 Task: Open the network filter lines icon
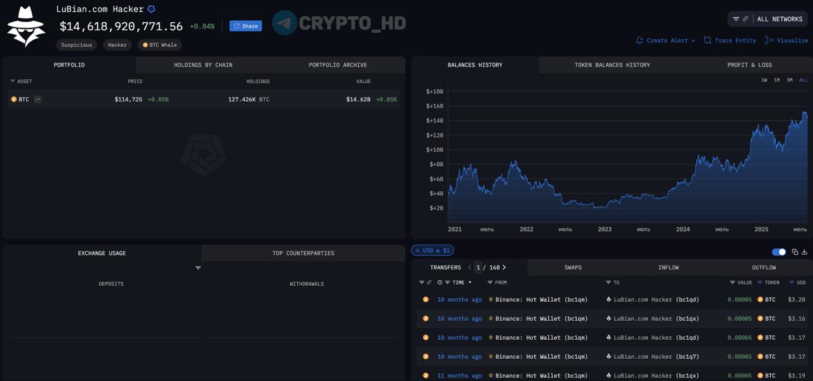(736, 19)
